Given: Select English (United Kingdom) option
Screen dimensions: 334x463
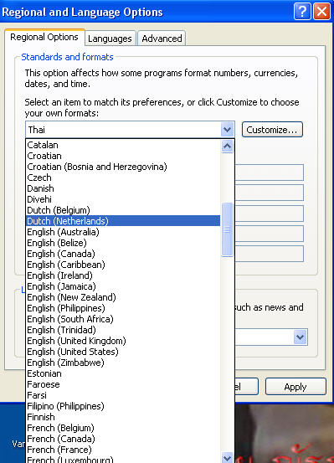Looking at the screenshot, I should tap(76, 341).
